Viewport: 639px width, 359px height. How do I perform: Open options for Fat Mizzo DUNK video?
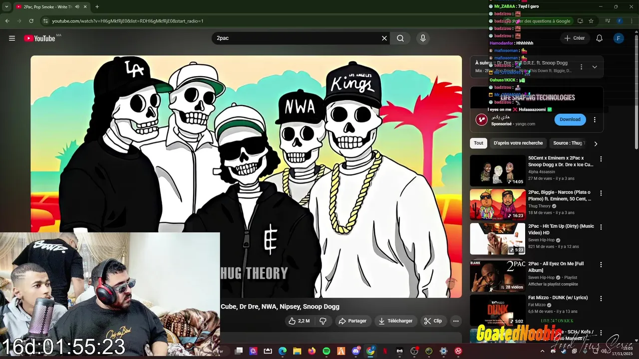coord(601,298)
